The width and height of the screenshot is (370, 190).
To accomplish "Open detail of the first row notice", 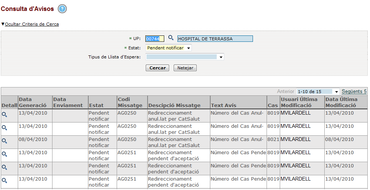I will click(x=5, y=115).
